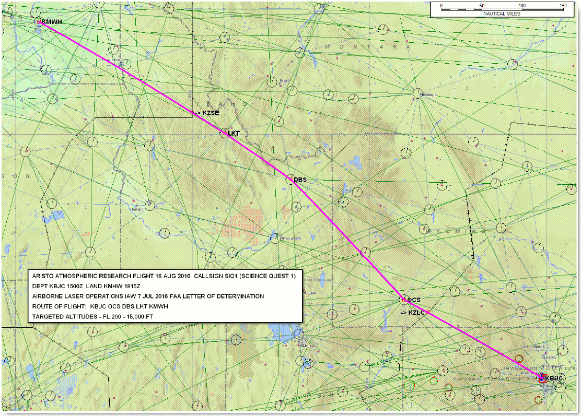Click the KBJC departure airport marker
Image resolution: width=581 pixels, height=416 pixels.
542,378
